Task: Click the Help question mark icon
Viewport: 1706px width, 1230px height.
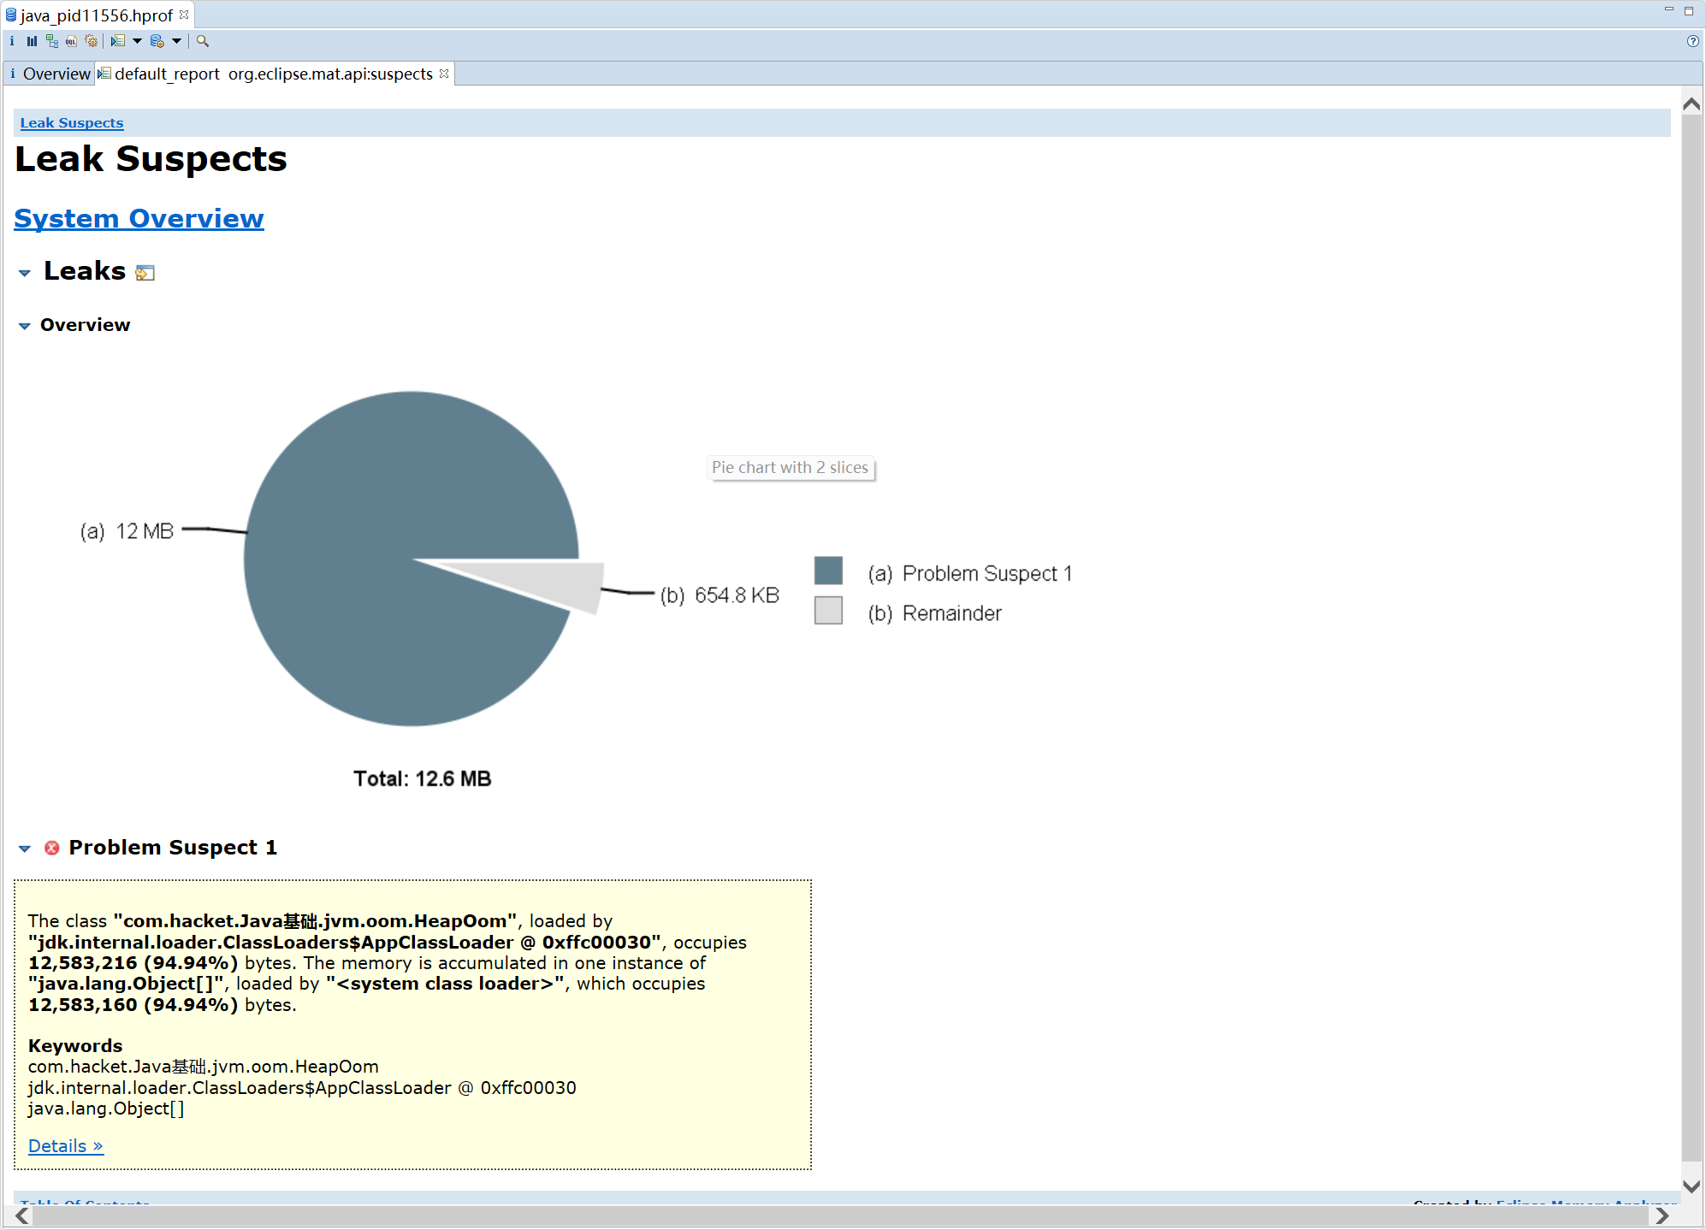Action: coord(1692,41)
